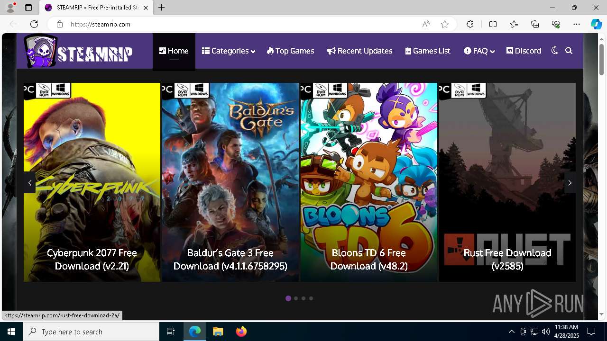Click the taskbar search box

point(91,332)
